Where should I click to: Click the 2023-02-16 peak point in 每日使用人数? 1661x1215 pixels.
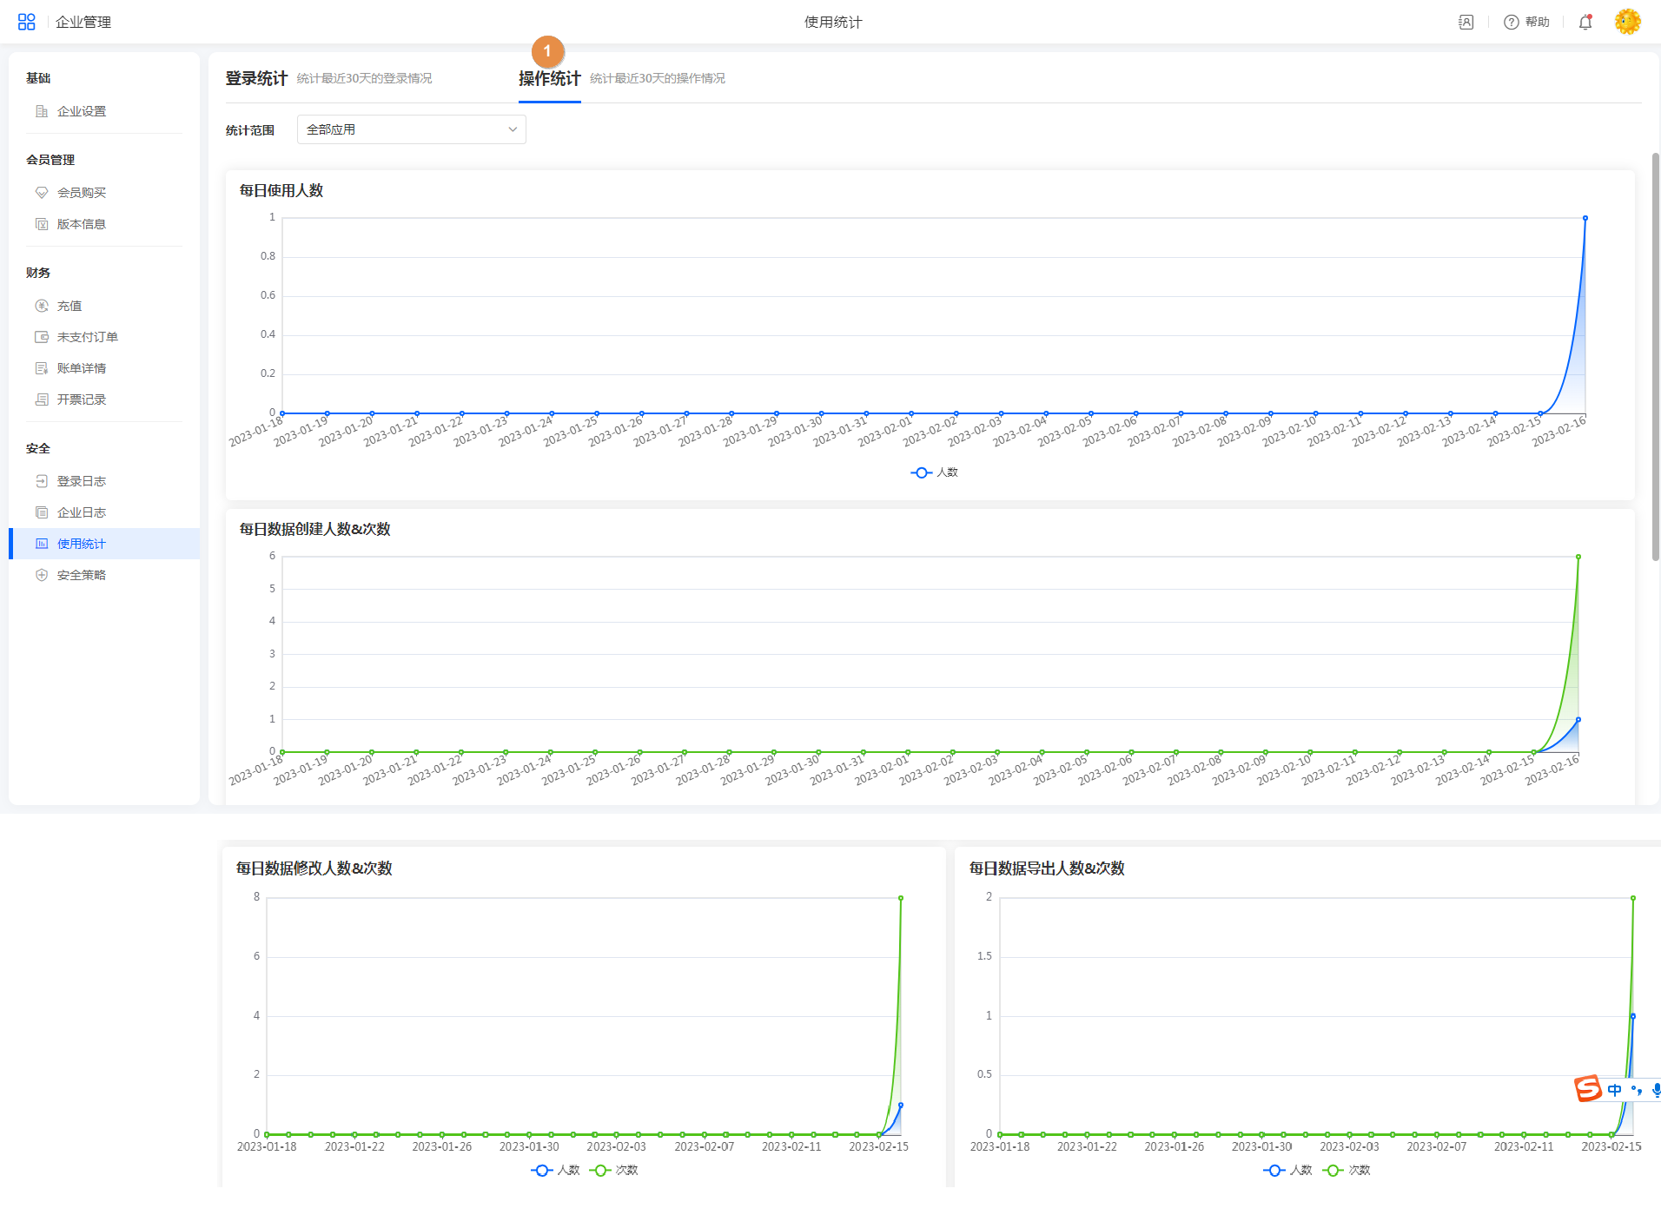[1585, 218]
